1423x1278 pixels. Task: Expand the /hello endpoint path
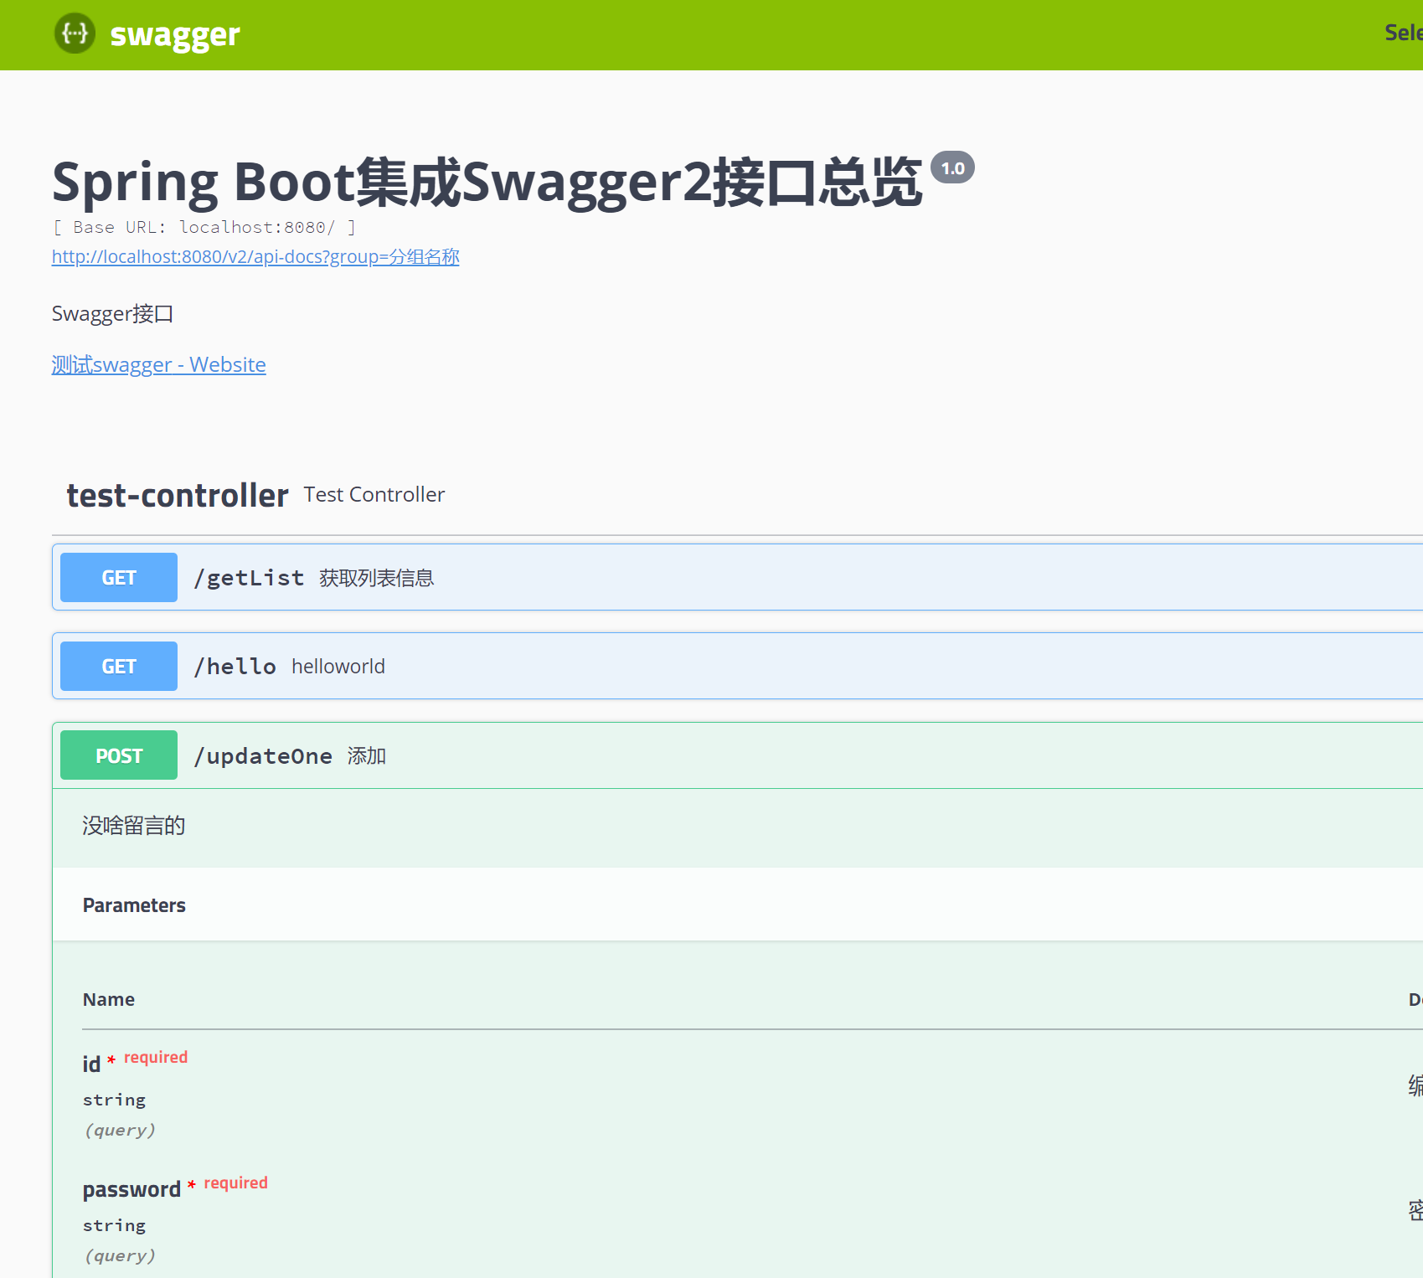pyautogui.click(x=235, y=667)
